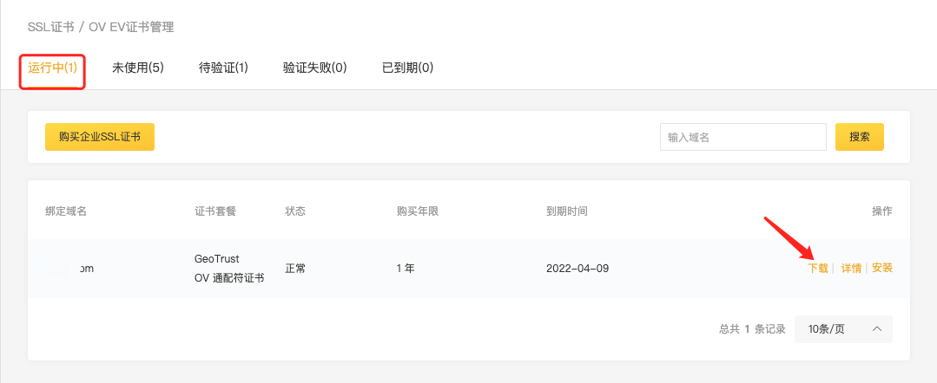Click the OV EV证书管理 breadcrumb

(131, 28)
